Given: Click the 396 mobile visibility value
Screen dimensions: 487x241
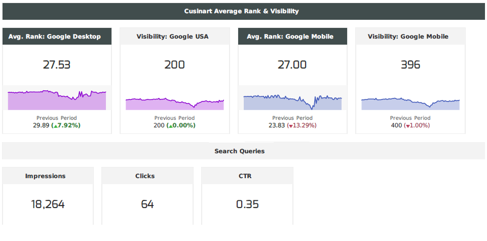Looking at the screenshot, I should pyautogui.click(x=410, y=65).
